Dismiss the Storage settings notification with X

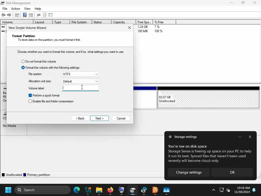(250, 137)
